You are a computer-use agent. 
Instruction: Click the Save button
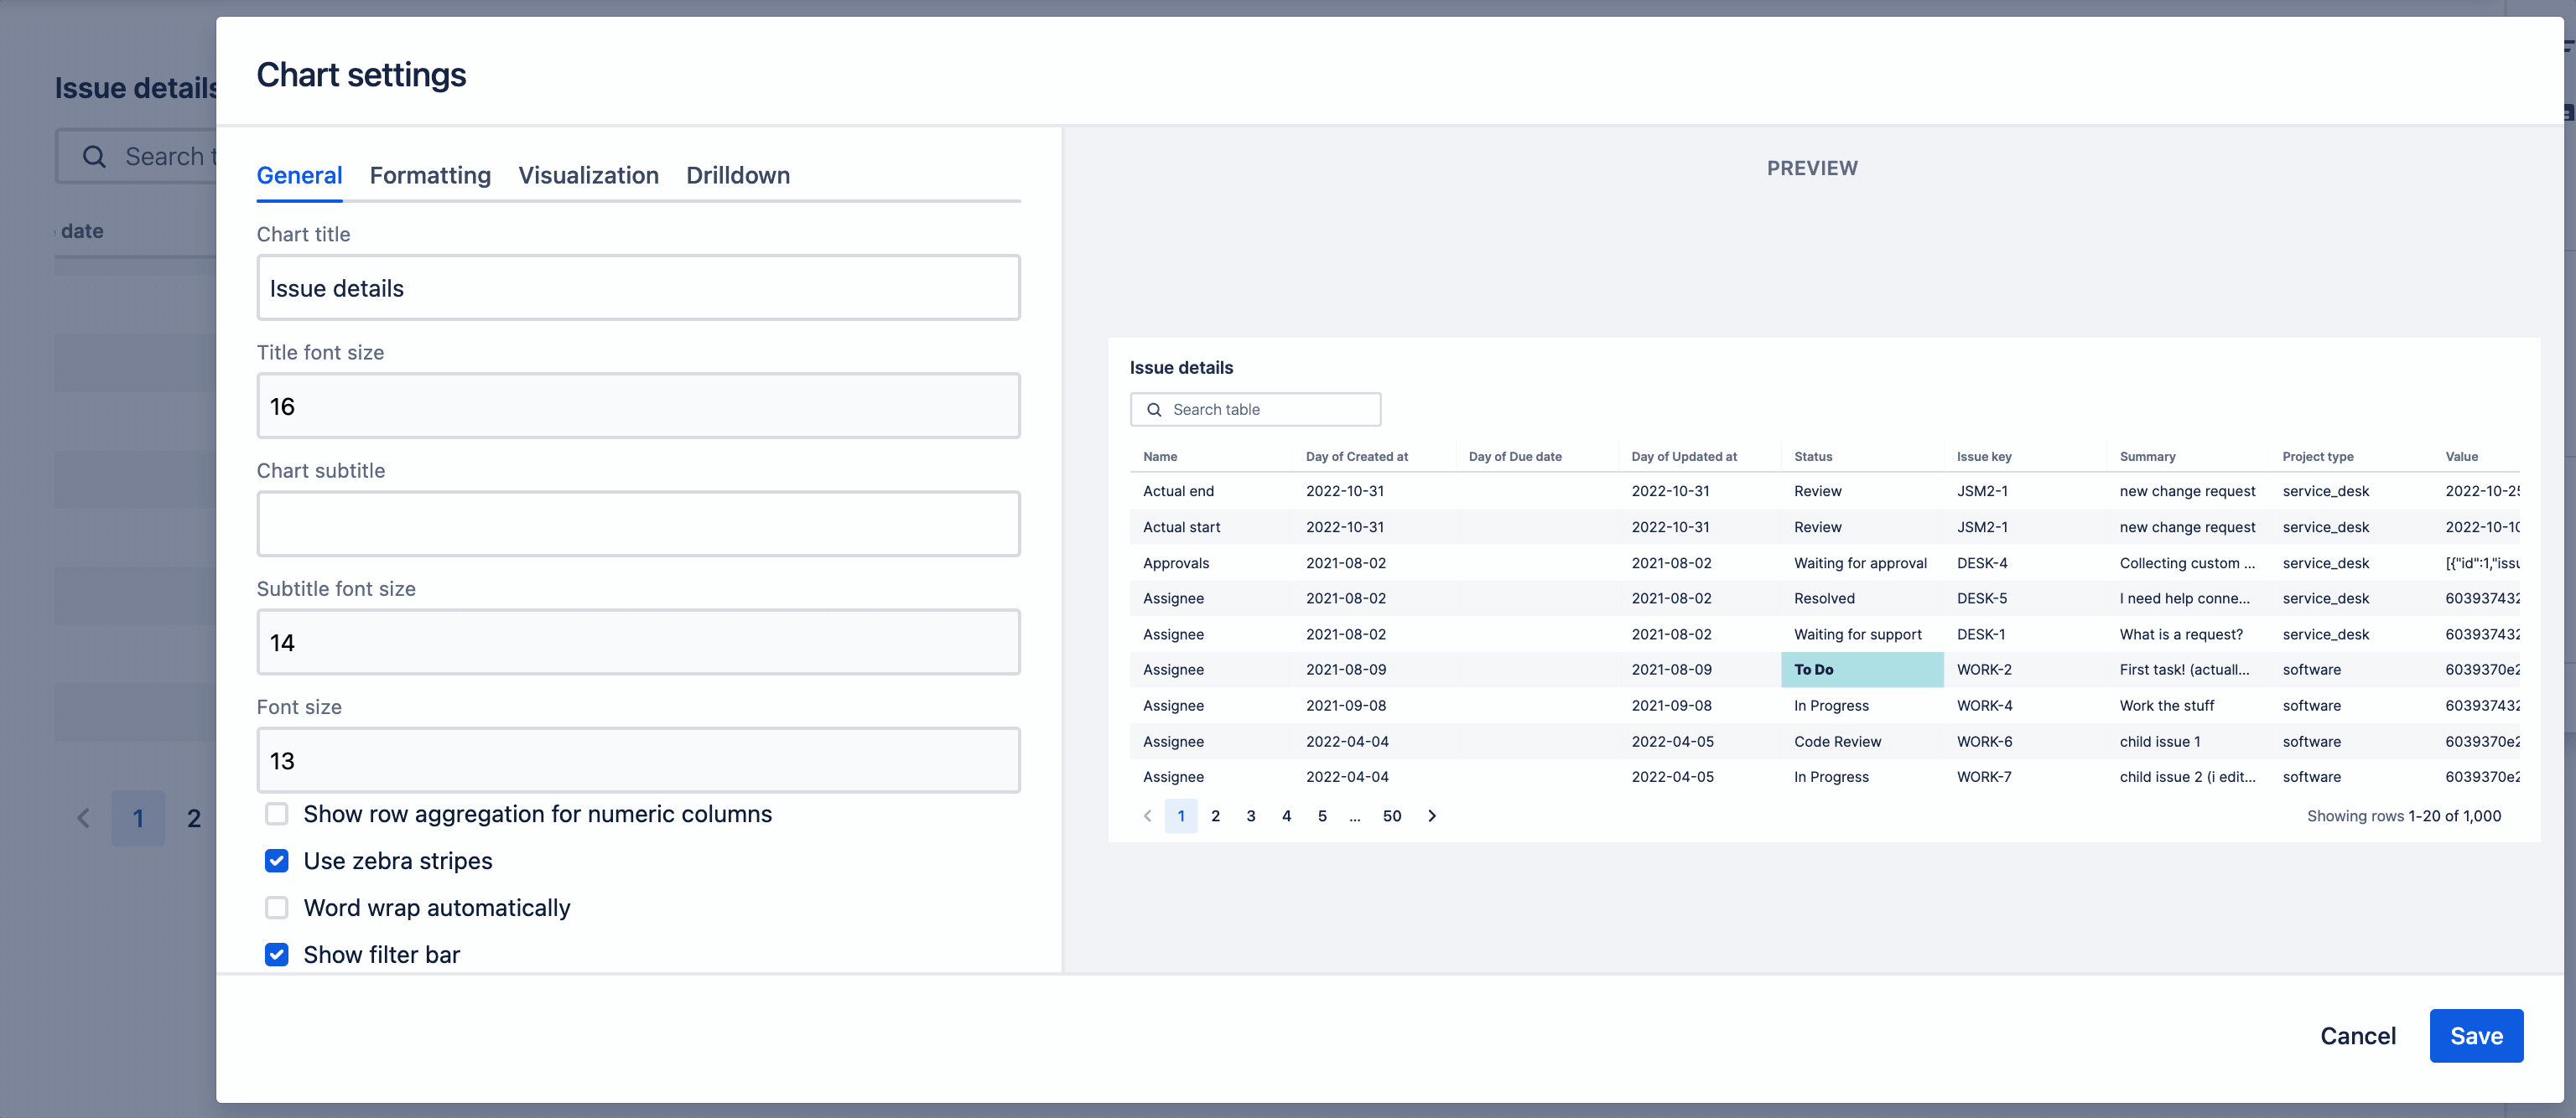(2476, 1036)
